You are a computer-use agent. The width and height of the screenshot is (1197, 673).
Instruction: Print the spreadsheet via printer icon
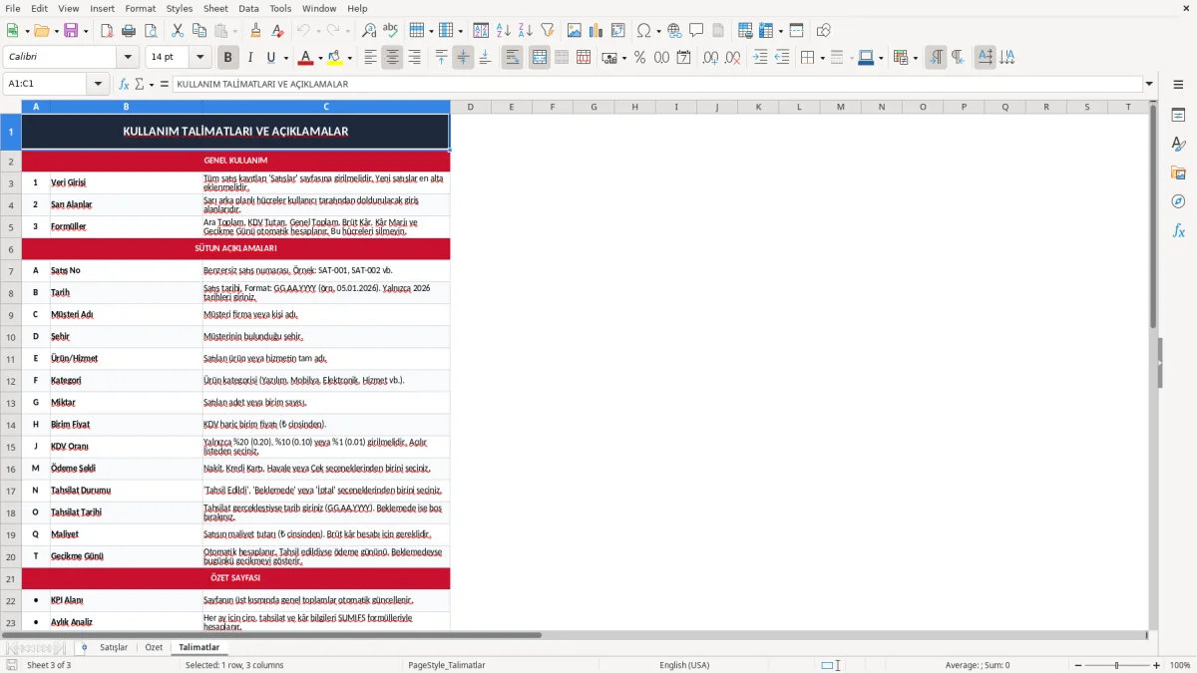(129, 31)
